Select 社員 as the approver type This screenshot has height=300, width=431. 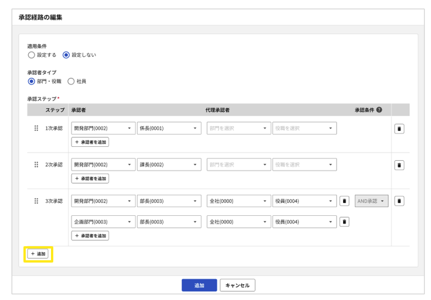(71, 81)
